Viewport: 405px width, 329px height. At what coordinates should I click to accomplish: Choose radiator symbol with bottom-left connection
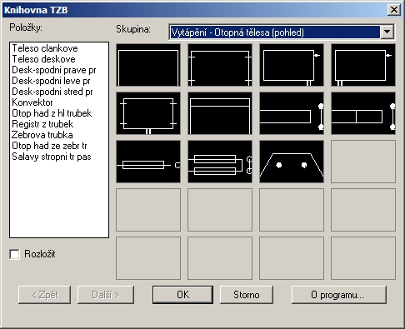[x=363, y=65]
